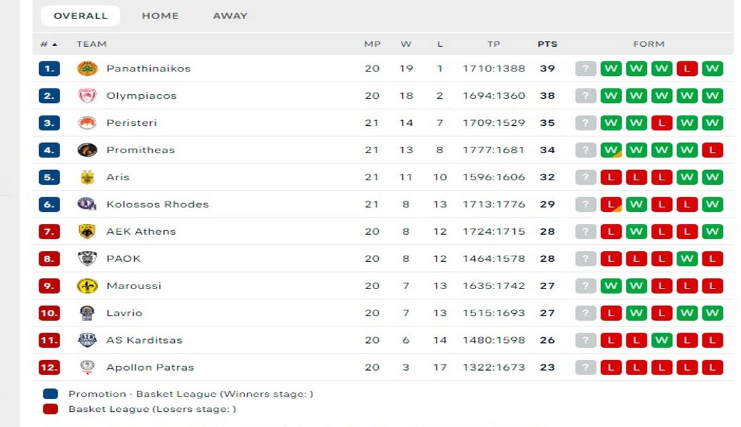Viewport: 741px width, 427px height.
Task: Click the AS Karditsas club logo
Action: (x=87, y=340)
